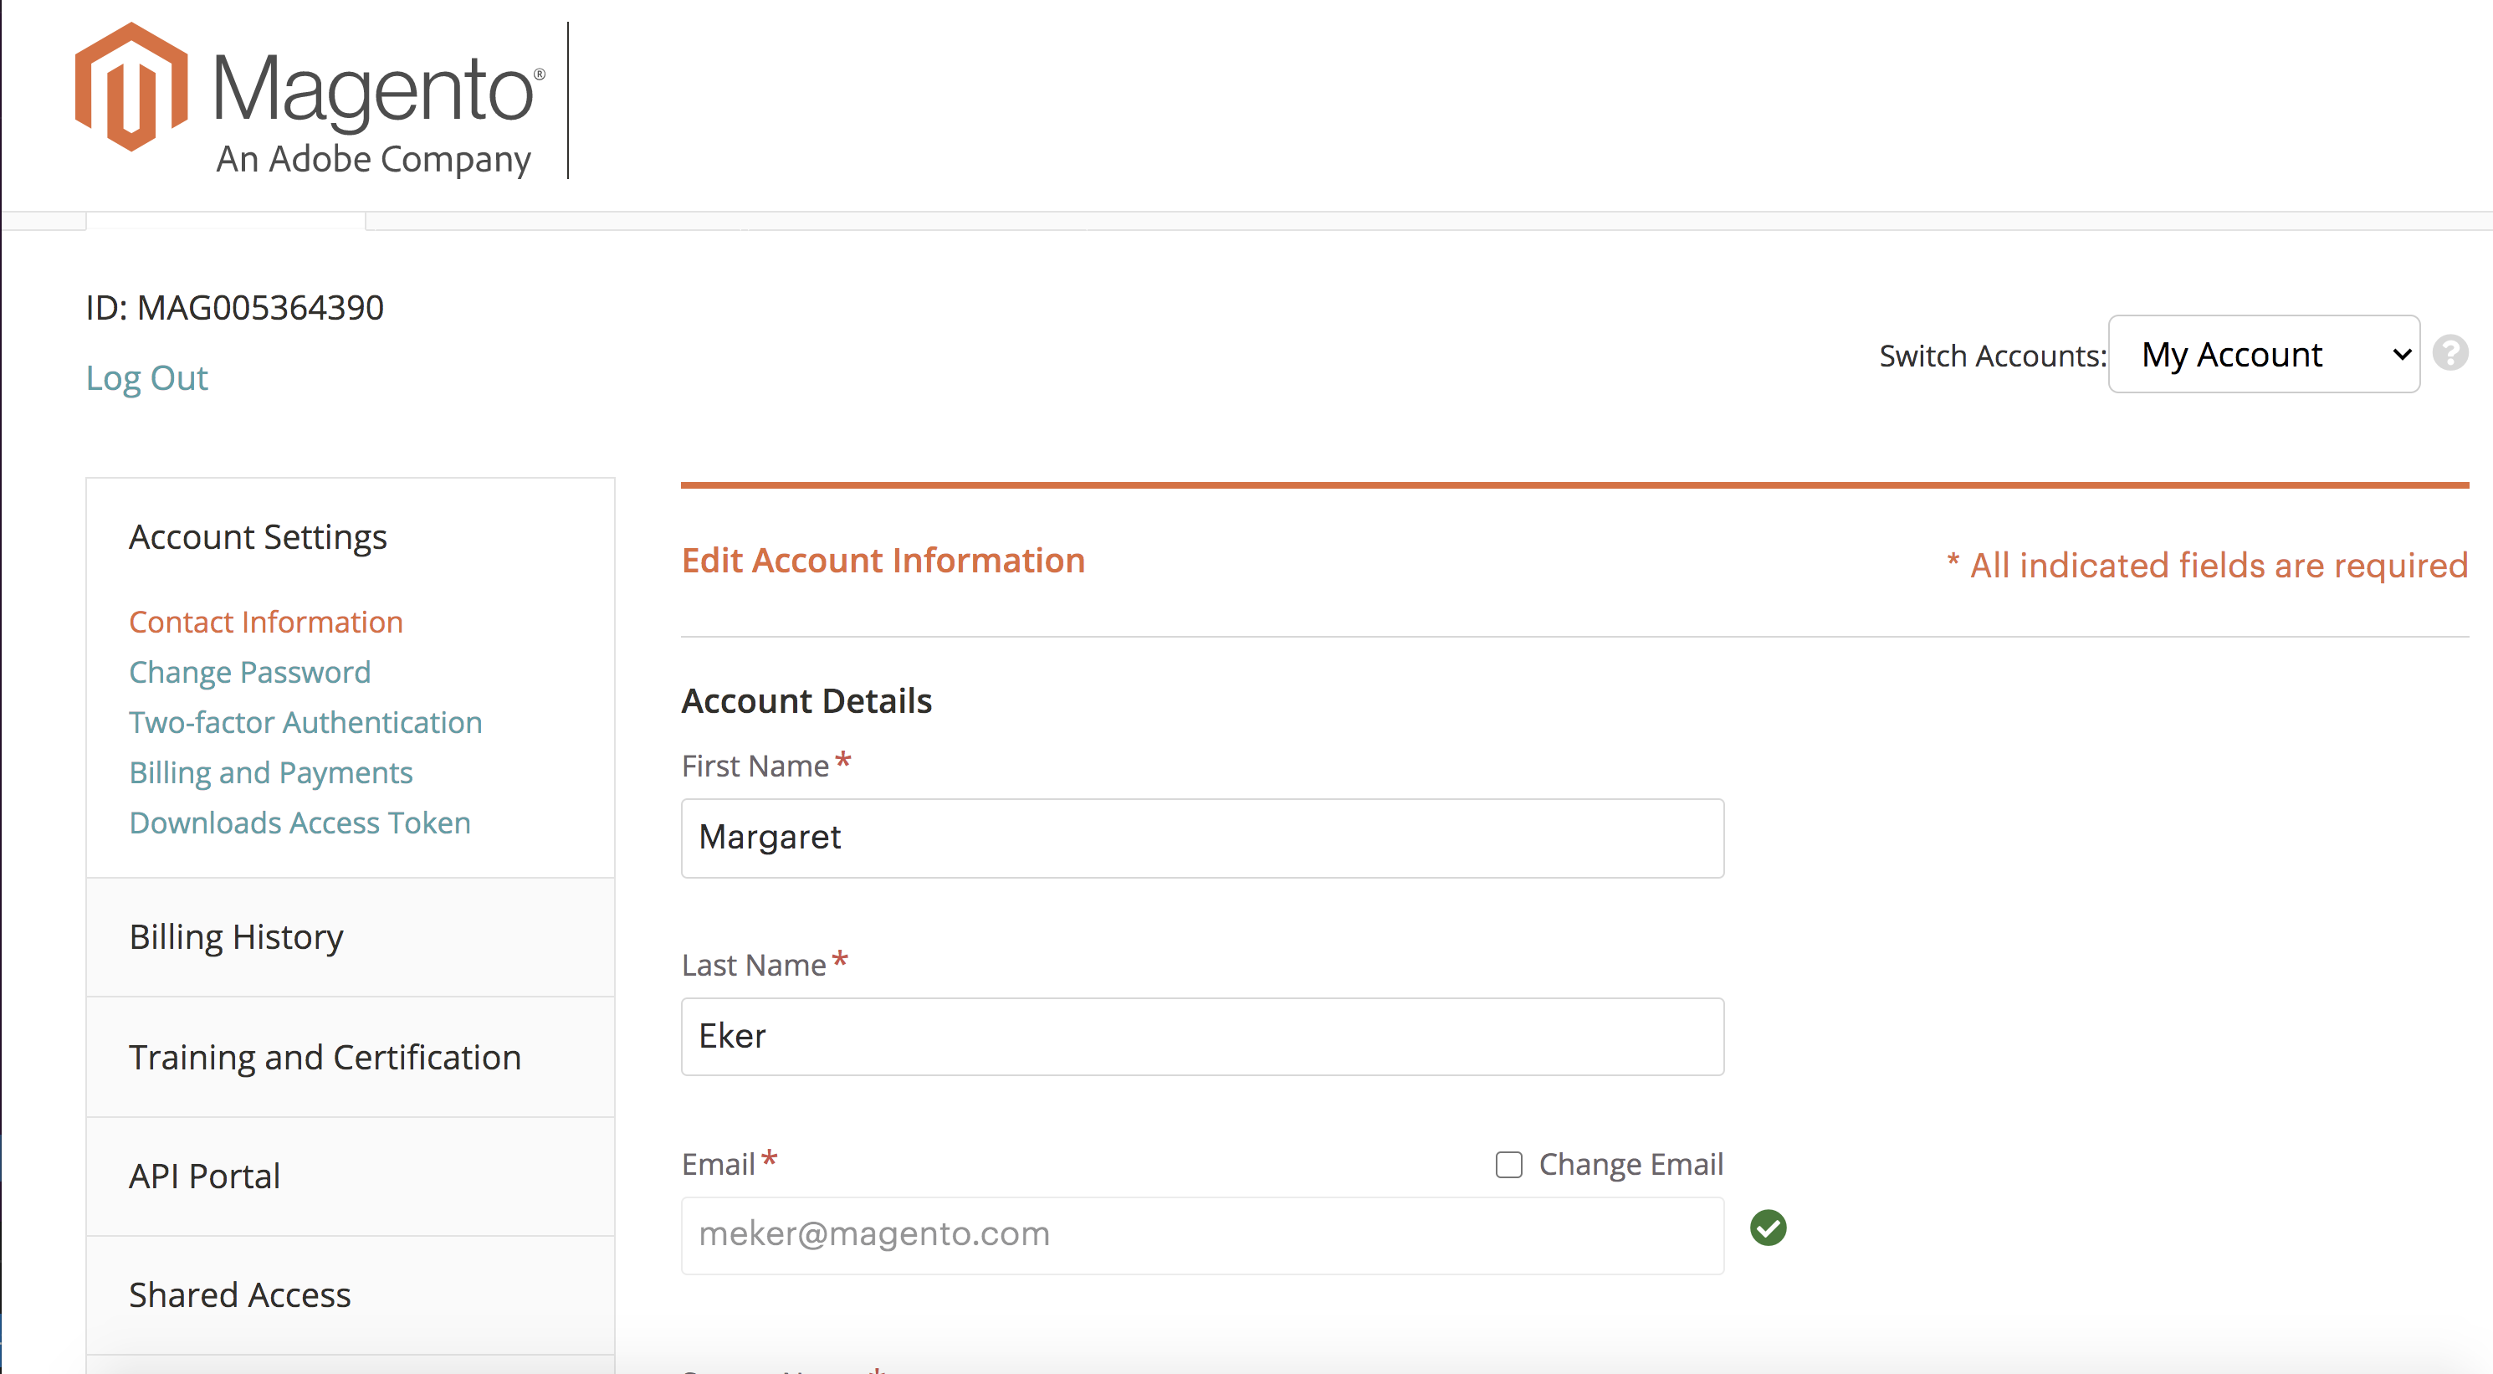Select Account Settings in the sidebar
2493x1374 pixels.
[257, 536]
